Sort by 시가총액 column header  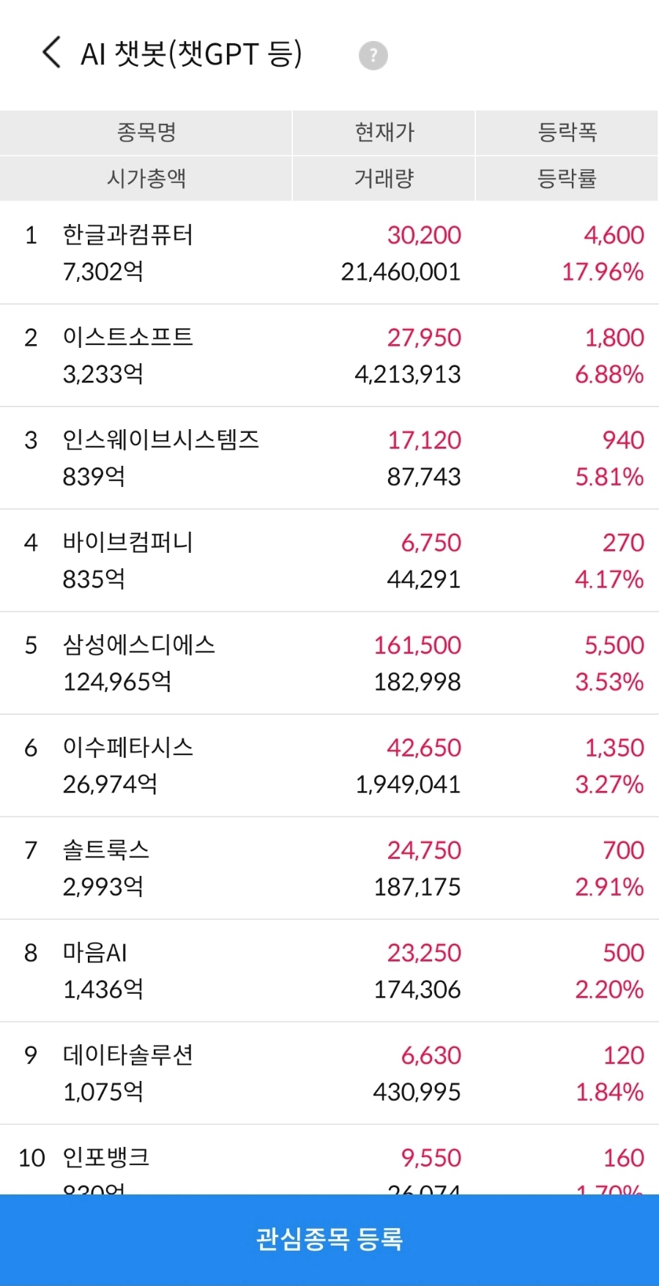click(146, 178)
